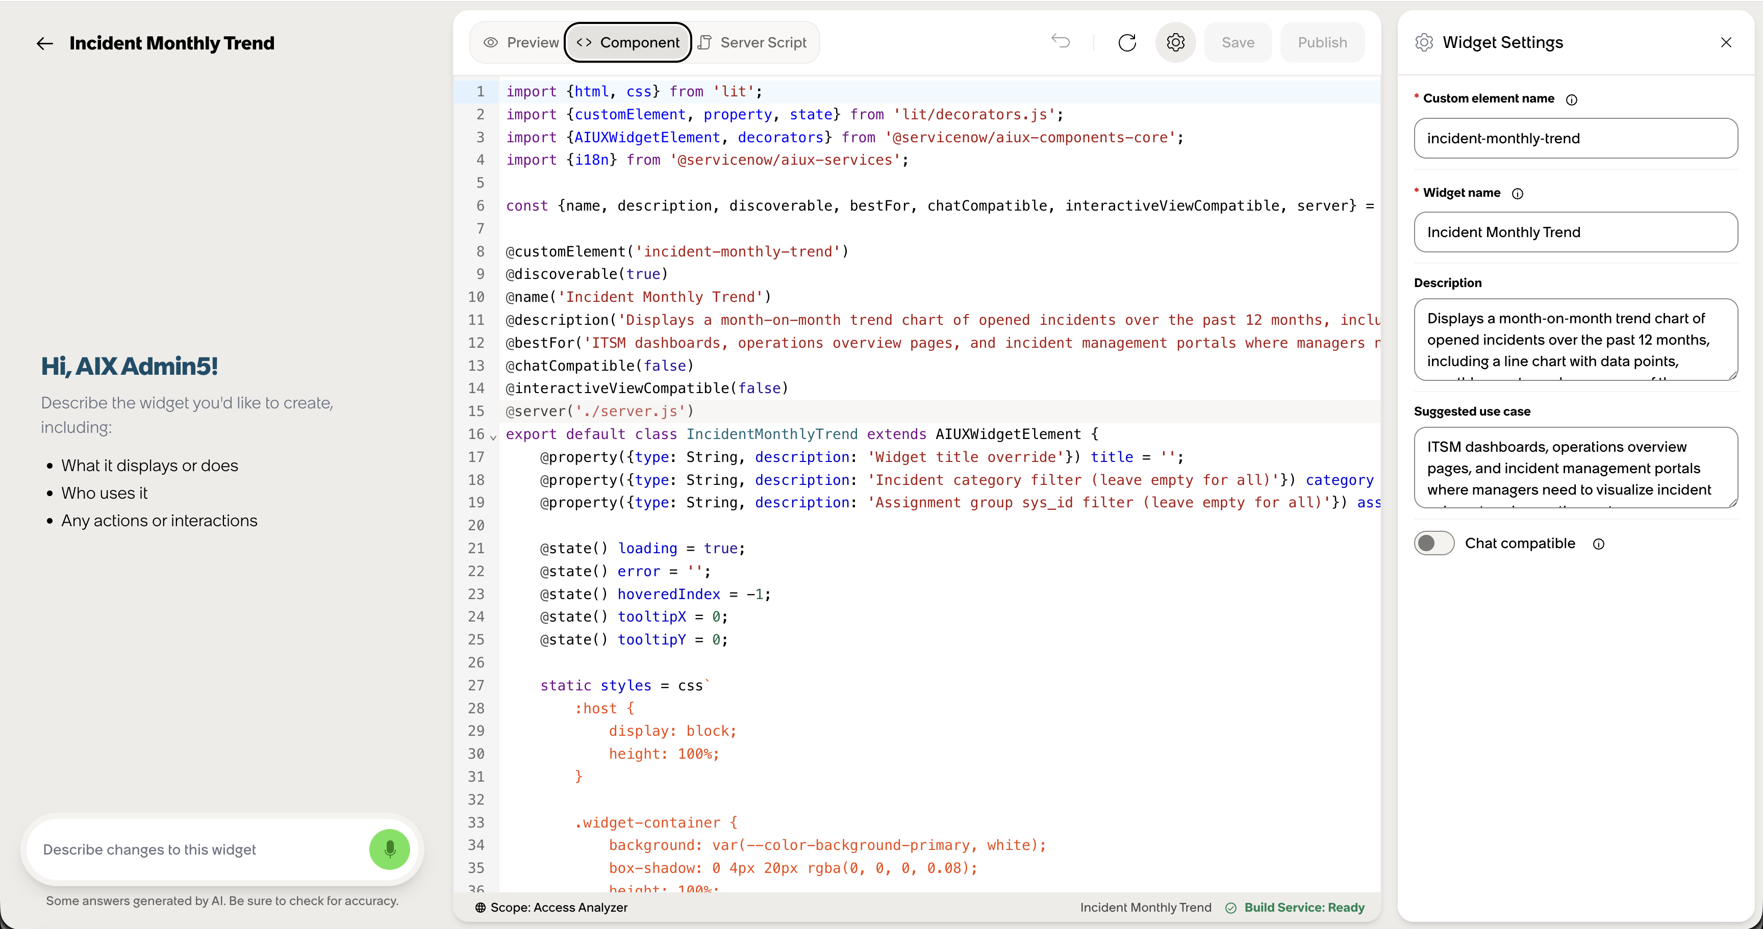Click the Suggested use case text area
Screen dimensions: 1763x929
coord(1575,468)
